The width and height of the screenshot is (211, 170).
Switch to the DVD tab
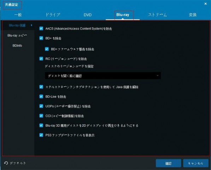(88, 15)
